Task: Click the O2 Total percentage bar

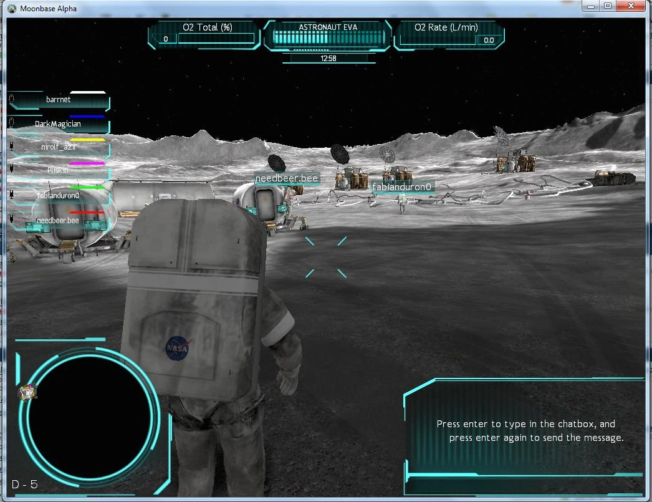Action: (x=216, y=39)
